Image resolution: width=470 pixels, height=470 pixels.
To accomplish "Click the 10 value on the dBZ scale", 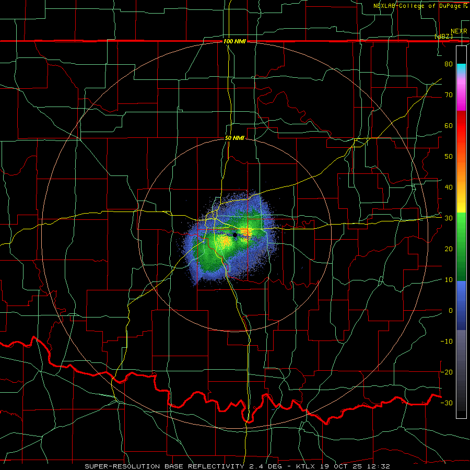I will click(x=449, y=280).
